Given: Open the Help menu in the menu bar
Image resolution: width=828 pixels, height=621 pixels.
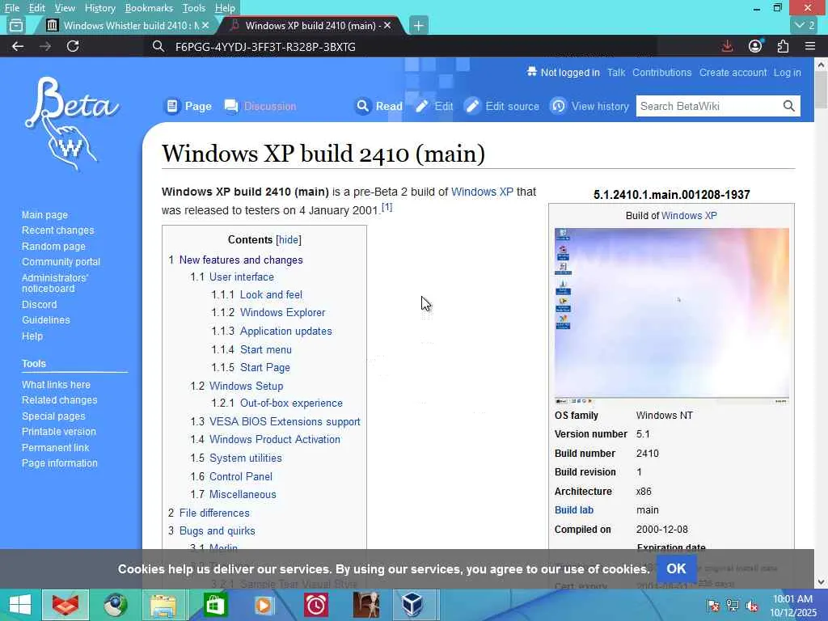Looking at the screenshot, I should click(x=225, y=8).
